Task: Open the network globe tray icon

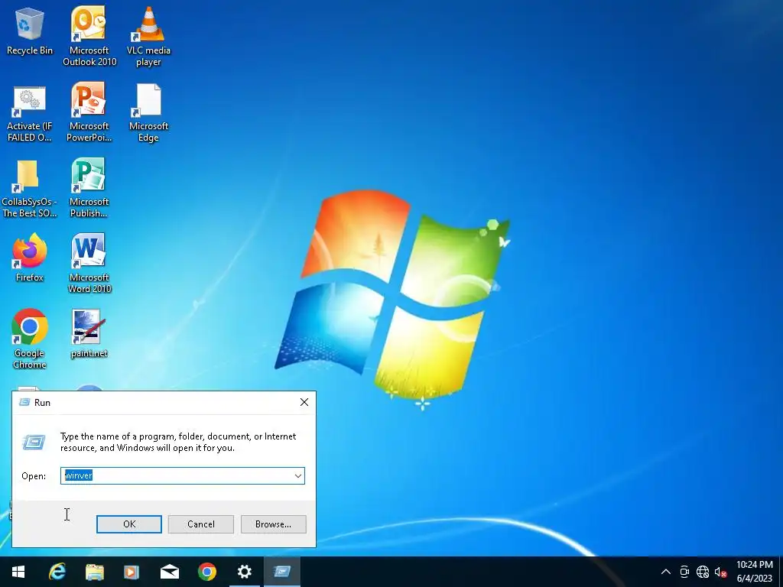Action: pos(703,572)
